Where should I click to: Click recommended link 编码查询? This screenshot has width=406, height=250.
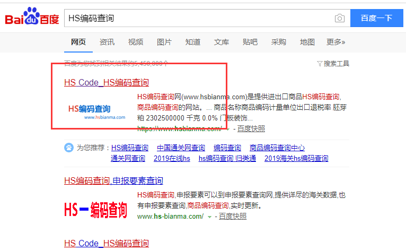(227, 148)
